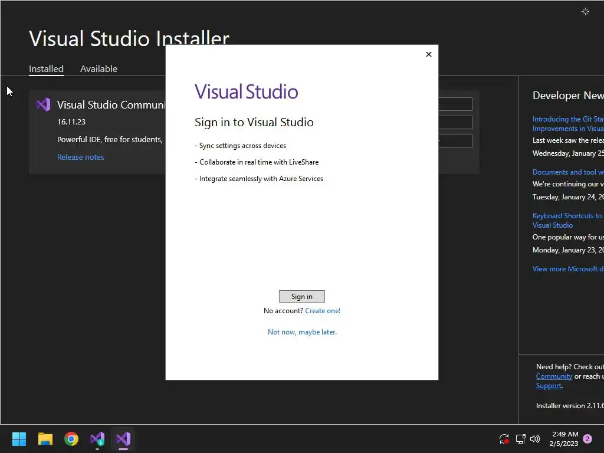Click Developer News heading
Viewport: 604px width, 453px height.
[568, 96]
